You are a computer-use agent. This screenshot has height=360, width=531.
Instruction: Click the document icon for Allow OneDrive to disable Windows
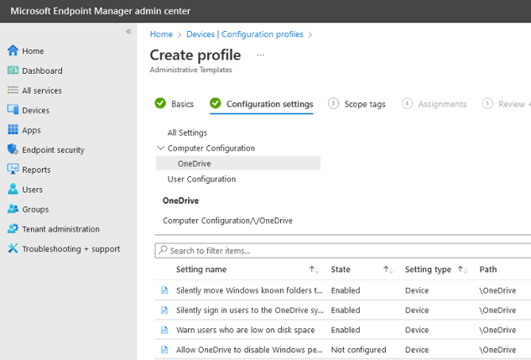[164, 349]
